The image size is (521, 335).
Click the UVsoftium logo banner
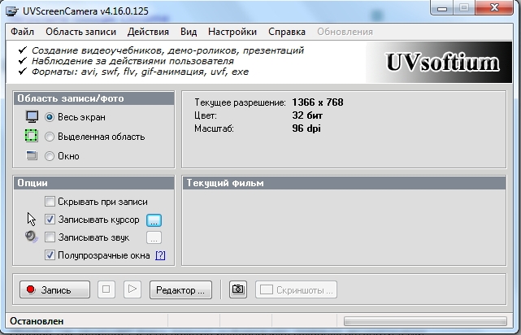(439, 62)
